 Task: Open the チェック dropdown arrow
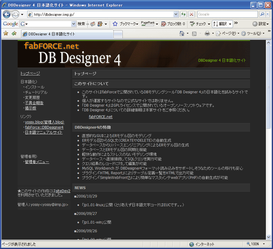(x=209, y=24)
